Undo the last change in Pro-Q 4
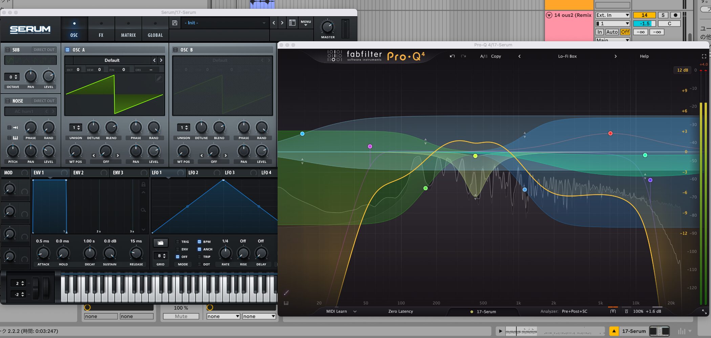This screenshot has height=338, width=711. 452,56
